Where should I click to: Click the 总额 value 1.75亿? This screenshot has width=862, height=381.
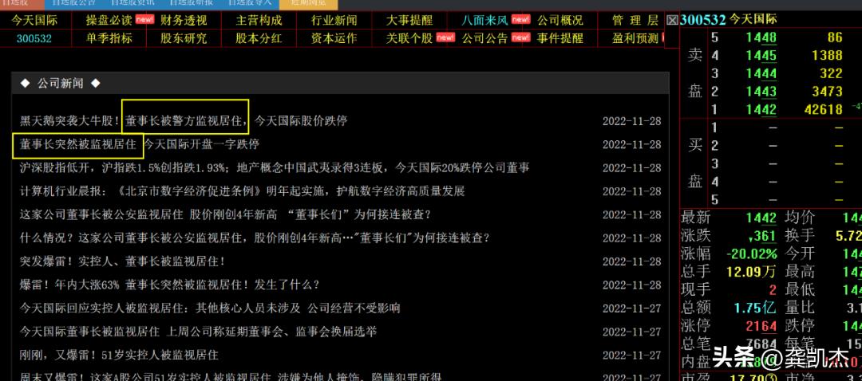point(753,307)
